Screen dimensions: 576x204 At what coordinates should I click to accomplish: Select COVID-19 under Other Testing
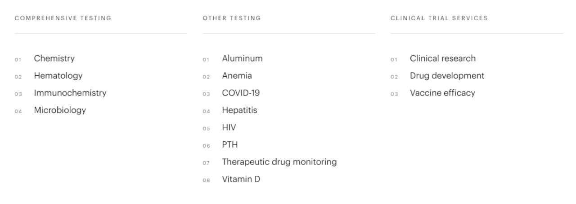pyautogui.click(x=241, y=93)
